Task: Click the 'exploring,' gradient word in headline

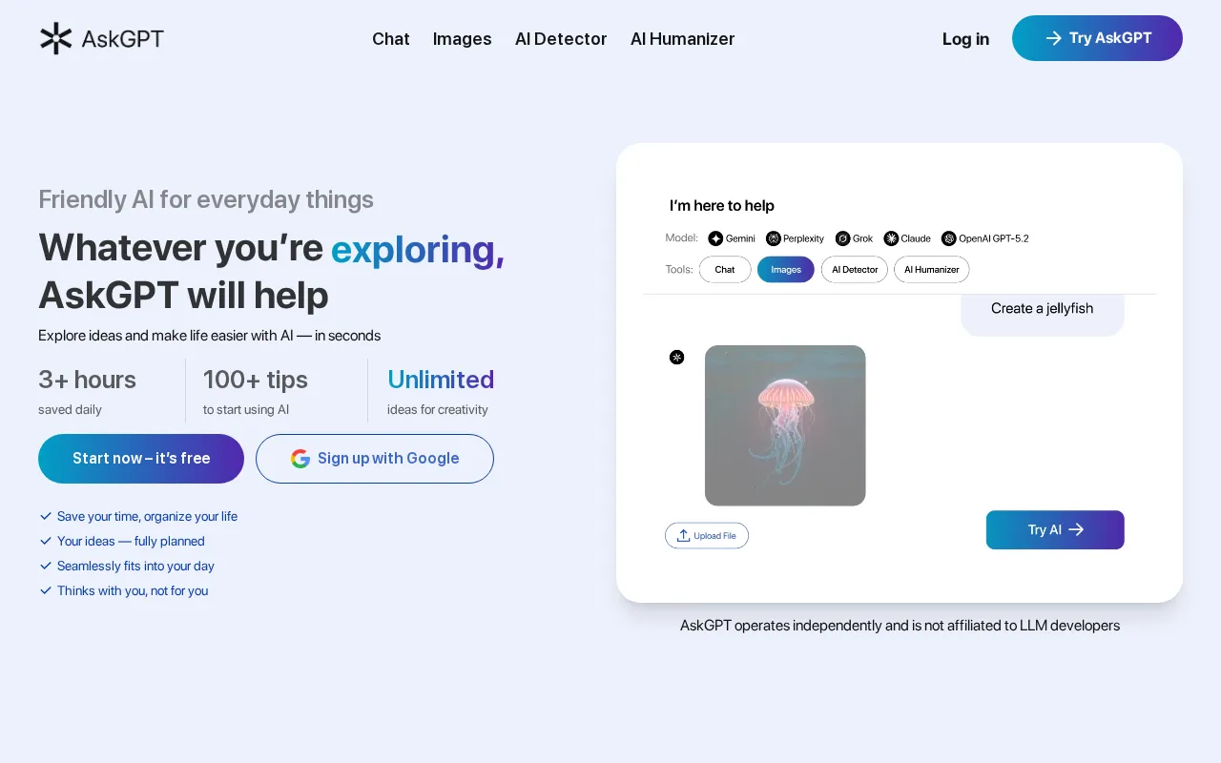Action: pos(418,248)
